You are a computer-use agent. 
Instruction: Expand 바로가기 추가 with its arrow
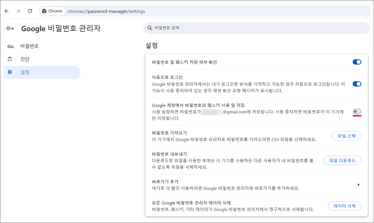coord(358,184)
